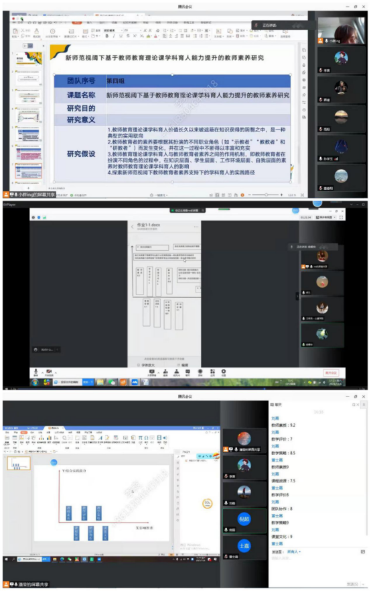The height and width of the screenshot is (591, 371).
Task: Open the Windows Start orb on the taskbar
Action: tap(35, 382)
